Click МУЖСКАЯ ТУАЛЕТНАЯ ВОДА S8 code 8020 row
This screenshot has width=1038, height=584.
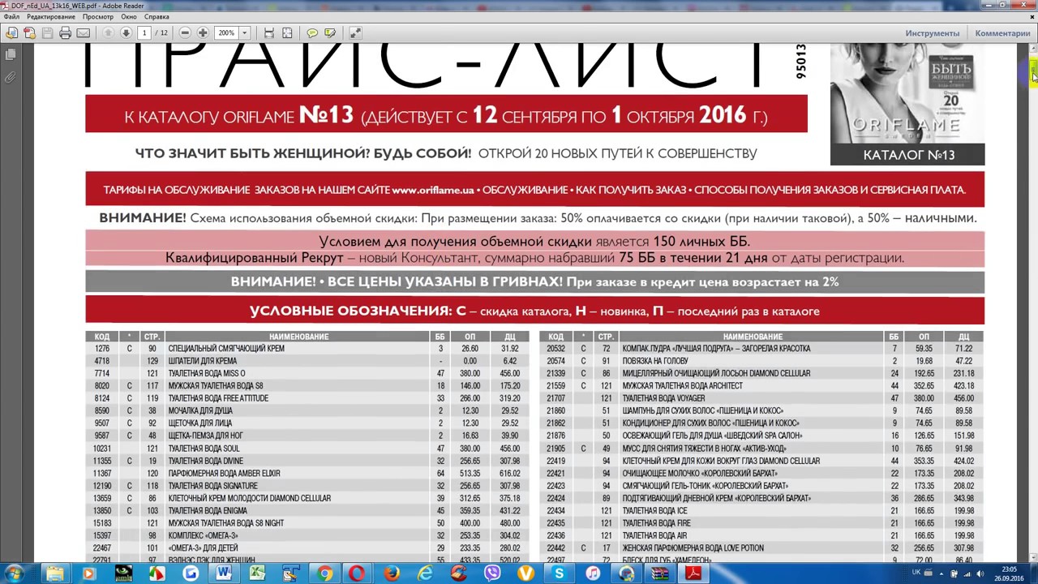(x=307, y=386)
